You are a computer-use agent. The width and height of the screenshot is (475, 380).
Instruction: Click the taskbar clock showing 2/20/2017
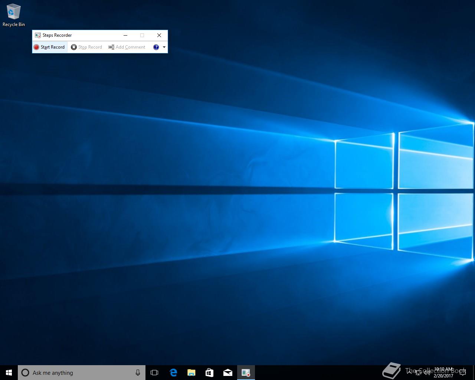coord(443,373)
